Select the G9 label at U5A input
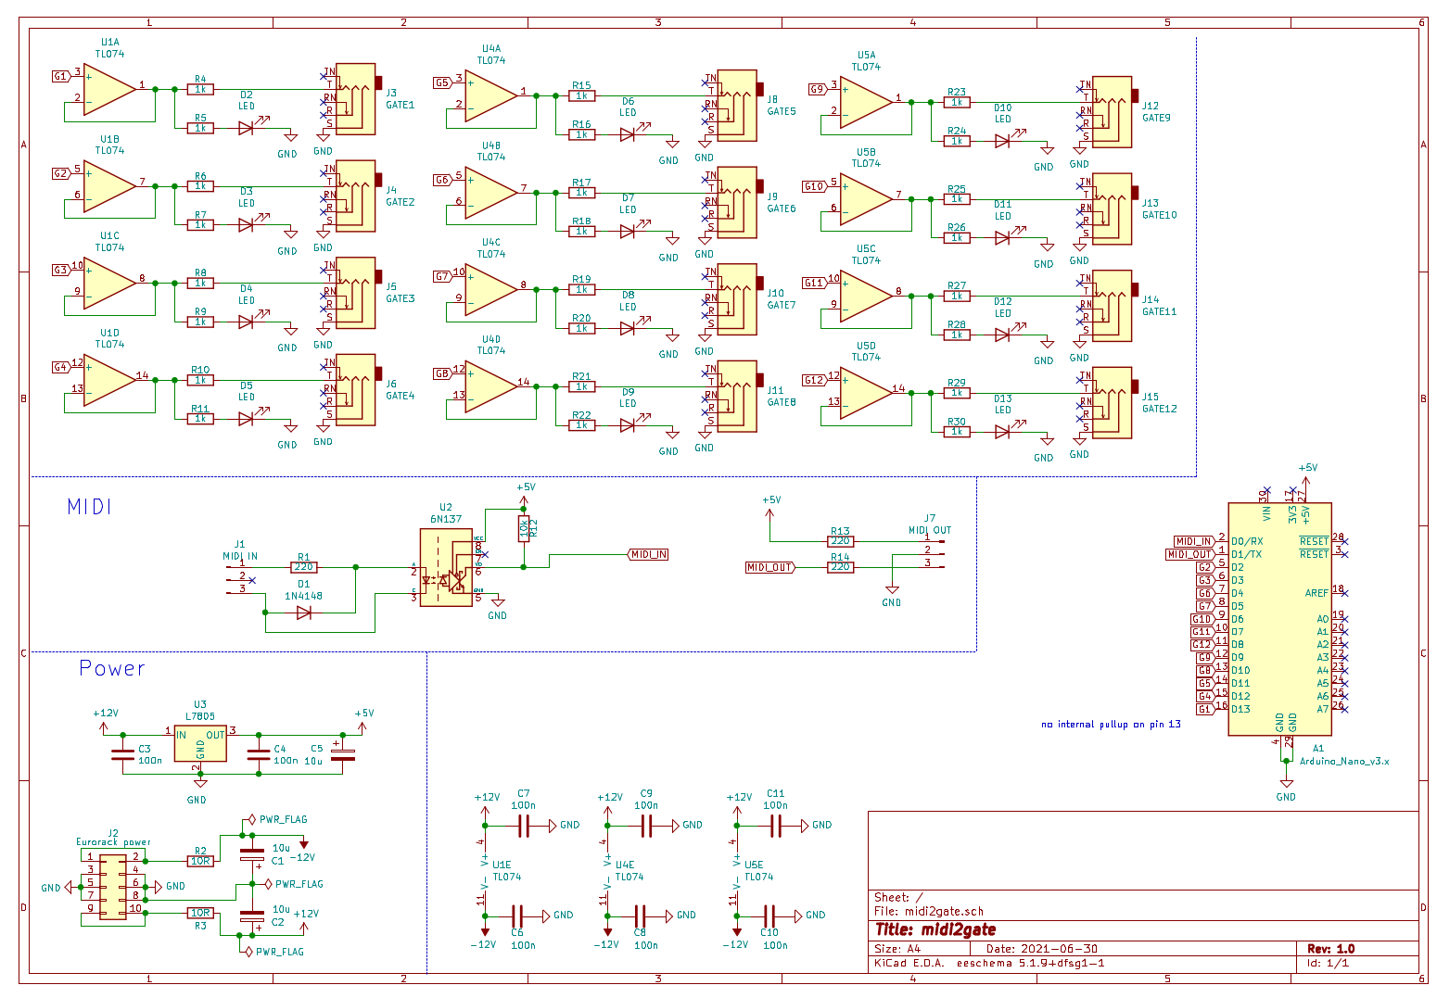The width and height of the screenshot is (1437, 998). click(x=816, y=90)
